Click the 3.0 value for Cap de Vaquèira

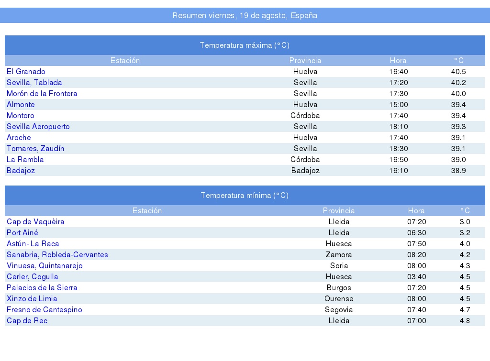pyautogui.click(x=465, y=222)
